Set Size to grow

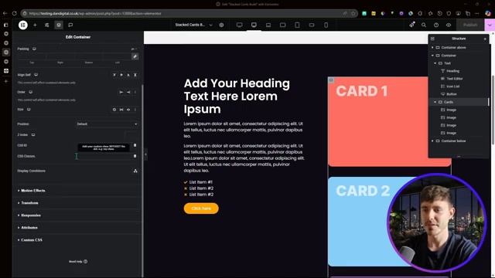tap(121, 110)
